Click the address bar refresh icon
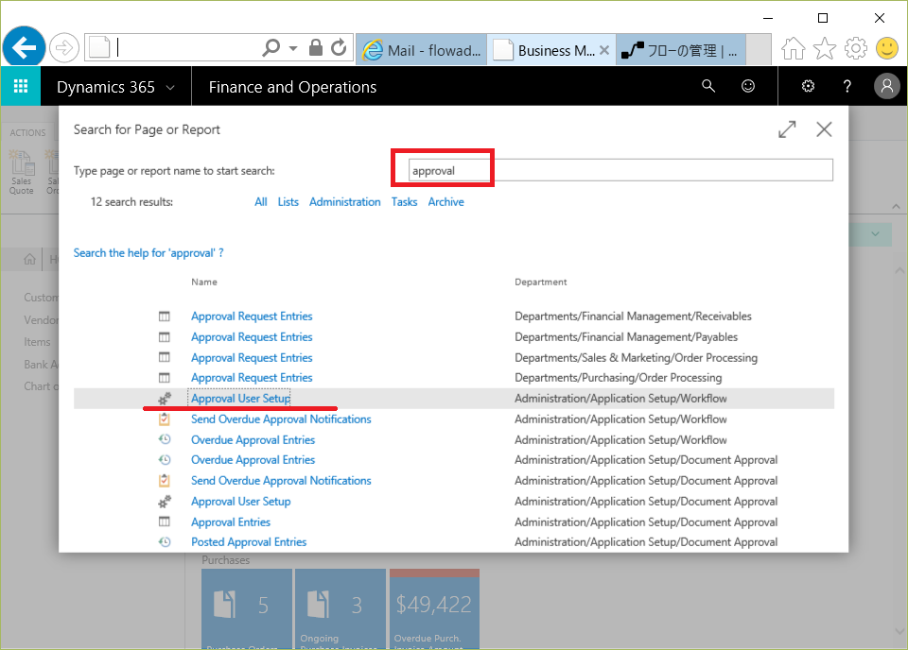The height and width of the screenshot is (650, 908). point(339,47)
